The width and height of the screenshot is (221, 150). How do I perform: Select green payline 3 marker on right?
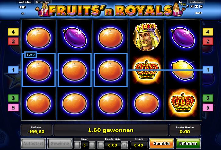(208, 98)
